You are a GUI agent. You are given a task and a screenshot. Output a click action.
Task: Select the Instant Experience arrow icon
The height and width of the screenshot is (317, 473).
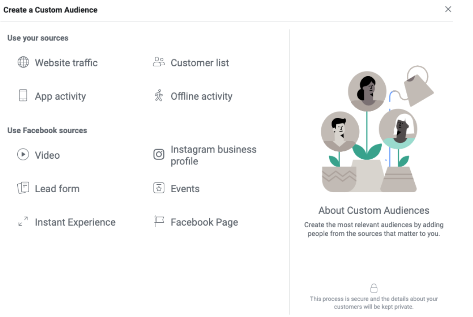point(23,222)
